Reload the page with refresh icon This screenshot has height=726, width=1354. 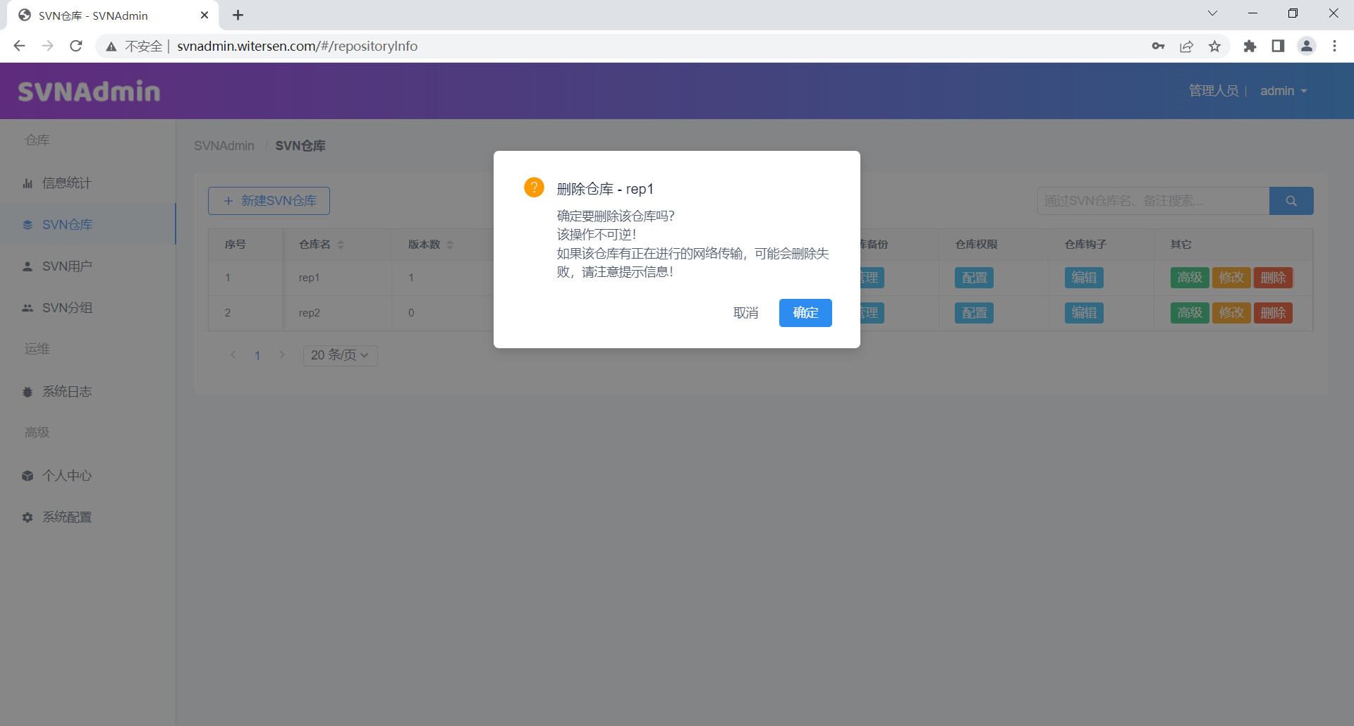coord(76,46)
